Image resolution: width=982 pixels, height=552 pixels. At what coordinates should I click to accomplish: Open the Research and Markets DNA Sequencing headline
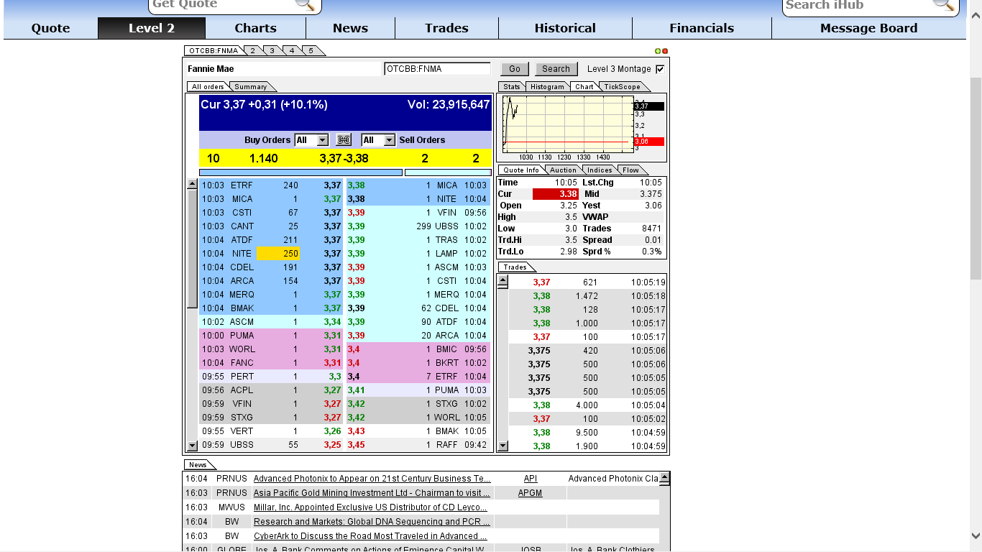pos(371,522)
